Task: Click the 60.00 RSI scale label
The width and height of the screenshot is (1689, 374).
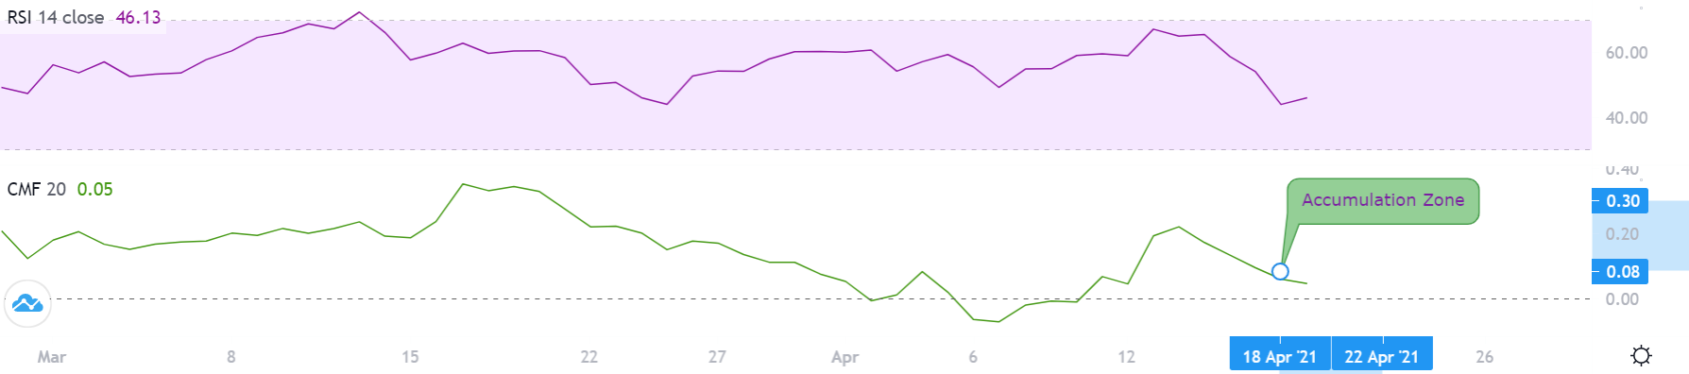Action: click(x=1627, y=53)
